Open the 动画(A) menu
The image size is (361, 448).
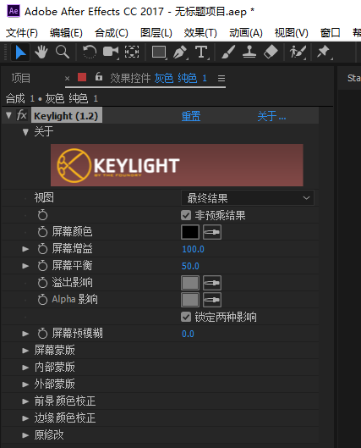tap(245, 33)
